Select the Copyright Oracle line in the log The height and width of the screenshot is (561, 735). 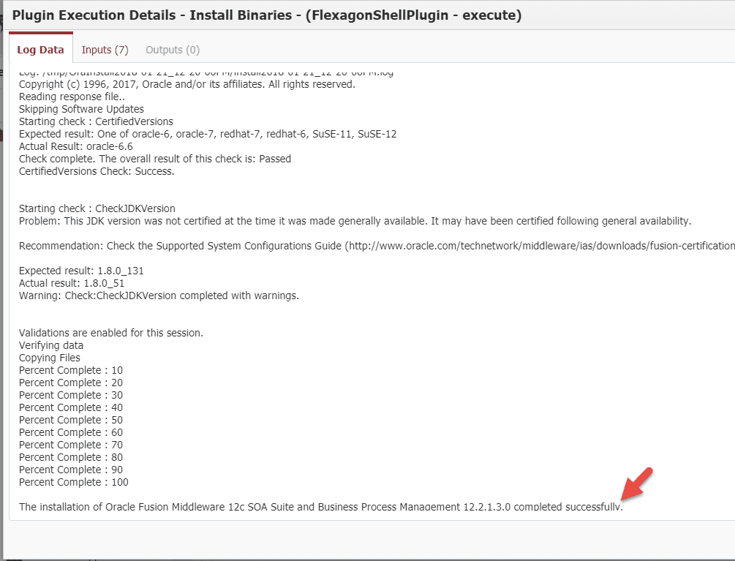click(187, 84)
